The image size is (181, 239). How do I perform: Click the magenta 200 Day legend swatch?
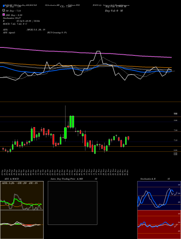tap(4, 14)
